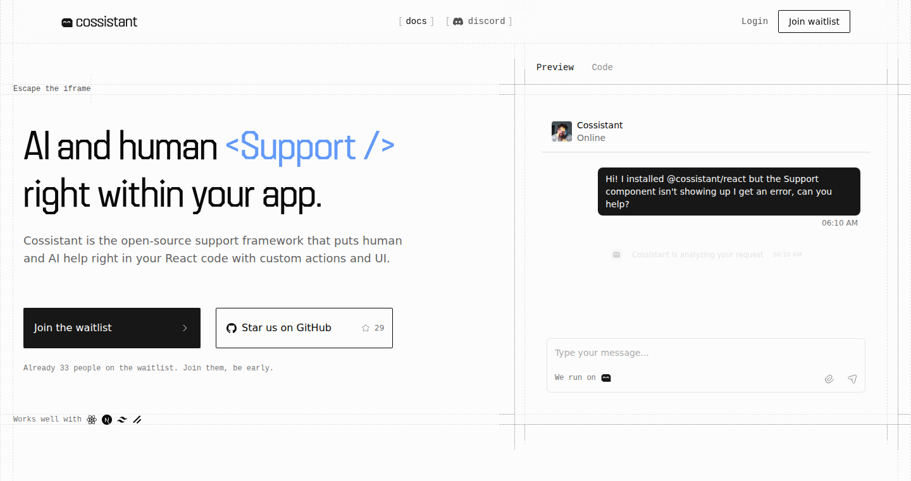Image resolution: width=911 pixels, height=481 pixels.
Task: Click the Cossistant description paragraph
Action: [x=213, y=250]
